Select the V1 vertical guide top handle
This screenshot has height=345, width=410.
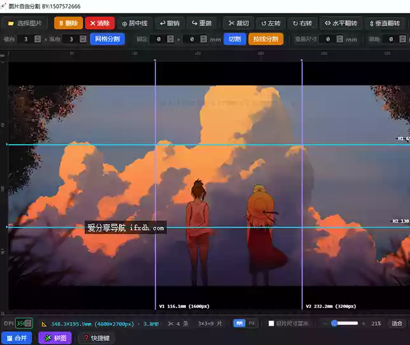pyautogui.click(x=155, y=61)
